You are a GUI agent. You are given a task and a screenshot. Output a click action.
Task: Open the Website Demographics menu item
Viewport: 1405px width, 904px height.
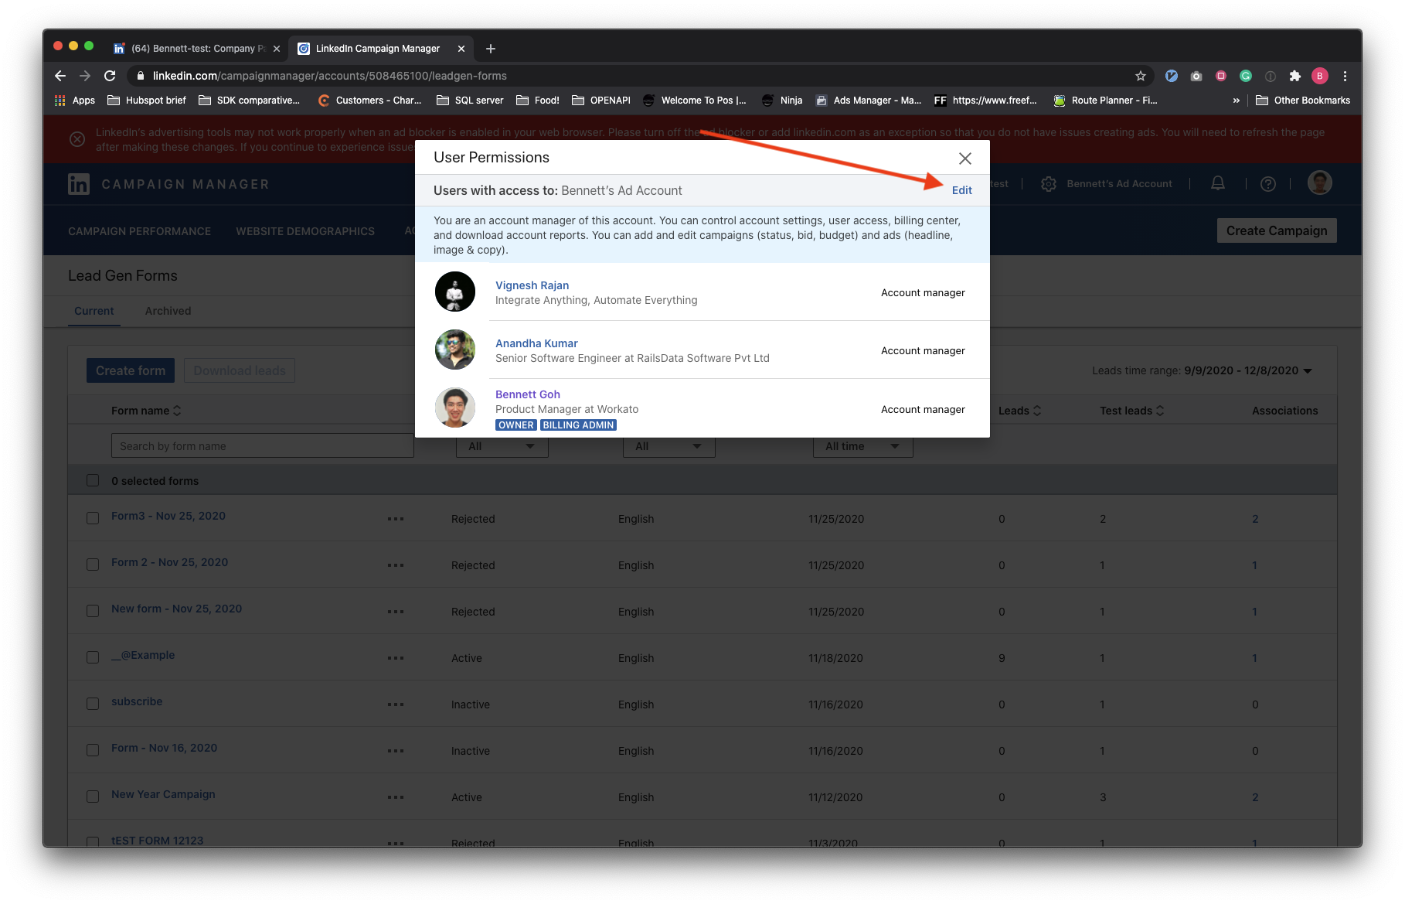pos(305,230)
